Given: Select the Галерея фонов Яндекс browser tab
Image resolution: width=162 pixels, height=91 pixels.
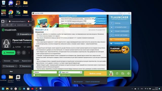Looking at the screenshot, I should click(17, 21).
